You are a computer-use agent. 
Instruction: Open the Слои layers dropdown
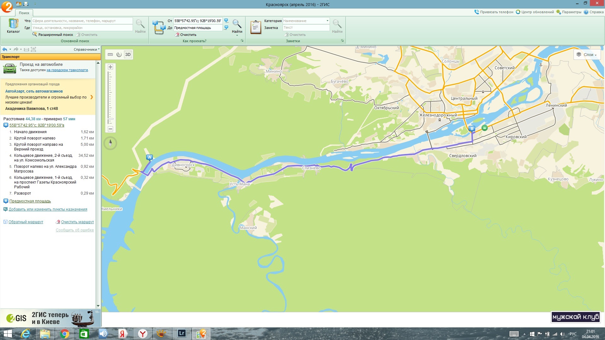[587, 54]
